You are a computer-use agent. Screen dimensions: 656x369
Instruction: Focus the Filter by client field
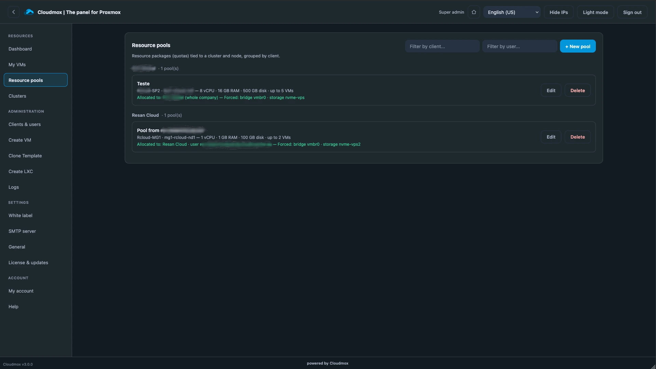[442, 46]
